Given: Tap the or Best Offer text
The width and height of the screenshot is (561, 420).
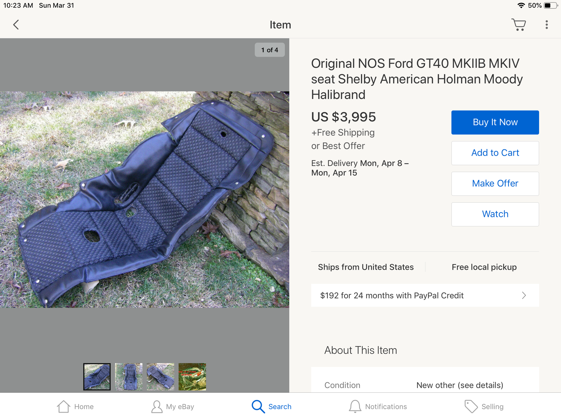Looking at the screenshot, I should pos(338,146).
